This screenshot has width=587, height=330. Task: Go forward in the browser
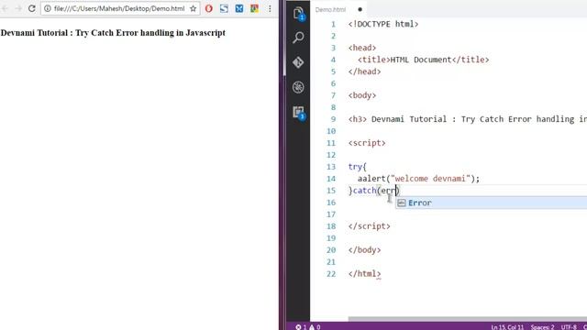18,8
